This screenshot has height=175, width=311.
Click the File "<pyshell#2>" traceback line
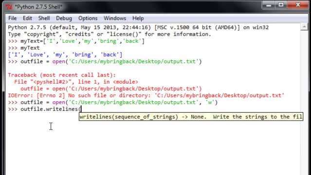[x=76, y=82]
